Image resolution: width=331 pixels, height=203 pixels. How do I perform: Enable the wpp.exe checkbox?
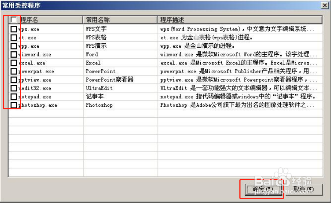point(14,46)
